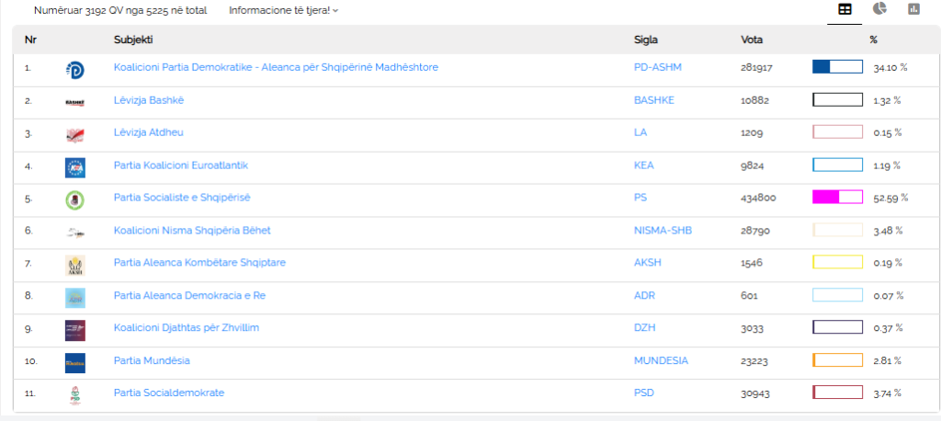
Task: Click the NISMA-SHB sigla link
Action: coord(663,230)
